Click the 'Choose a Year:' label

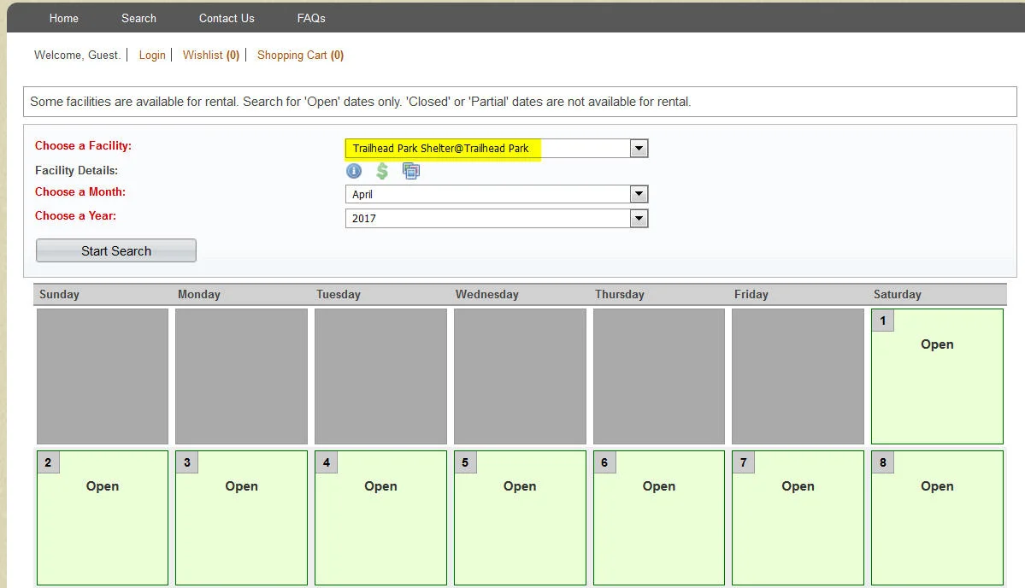(x=76, y=215)
